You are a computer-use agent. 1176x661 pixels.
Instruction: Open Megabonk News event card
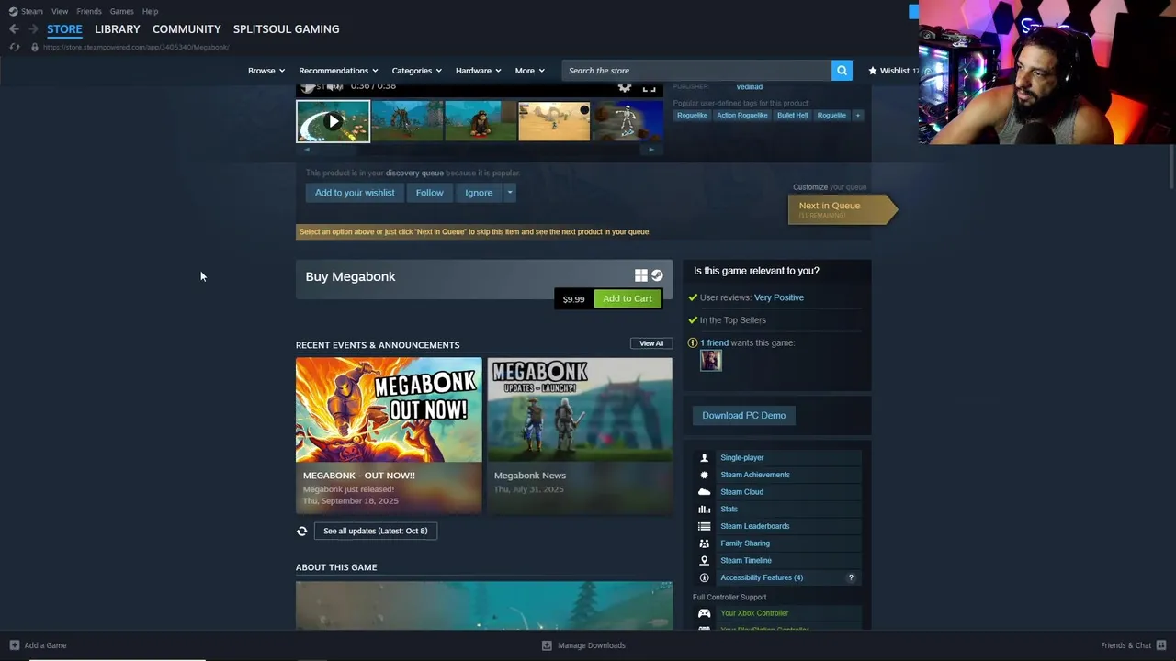click(x=580, y=435)
